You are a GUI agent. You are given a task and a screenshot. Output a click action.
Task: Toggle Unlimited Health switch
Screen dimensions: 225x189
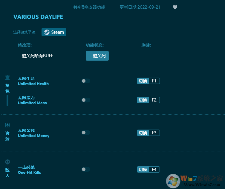click(86, 81)
